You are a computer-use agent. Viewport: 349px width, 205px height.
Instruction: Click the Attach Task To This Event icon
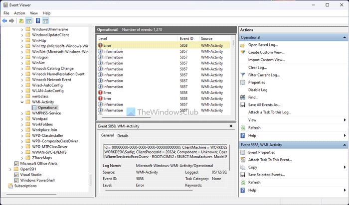(x=243, y=160)
